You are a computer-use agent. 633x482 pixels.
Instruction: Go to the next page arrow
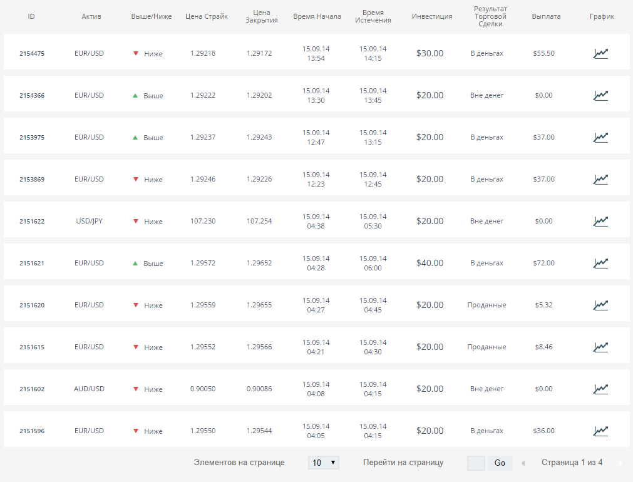620,463
